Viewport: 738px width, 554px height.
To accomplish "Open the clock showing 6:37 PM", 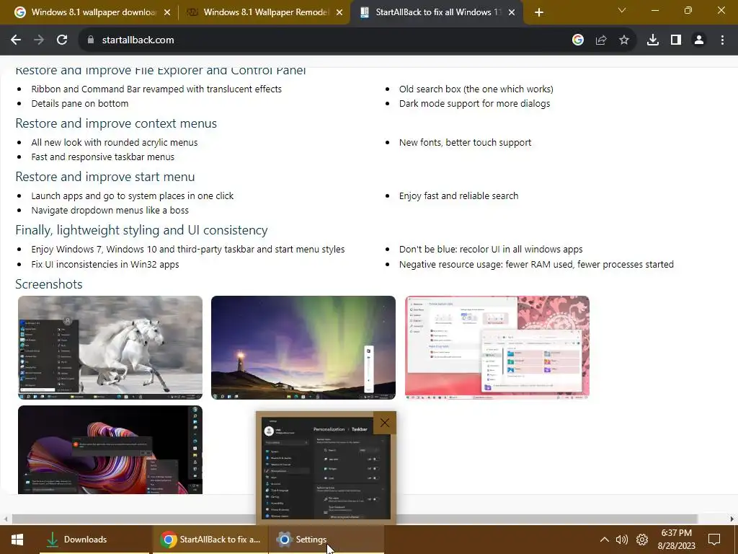I will tap(676, 540).
